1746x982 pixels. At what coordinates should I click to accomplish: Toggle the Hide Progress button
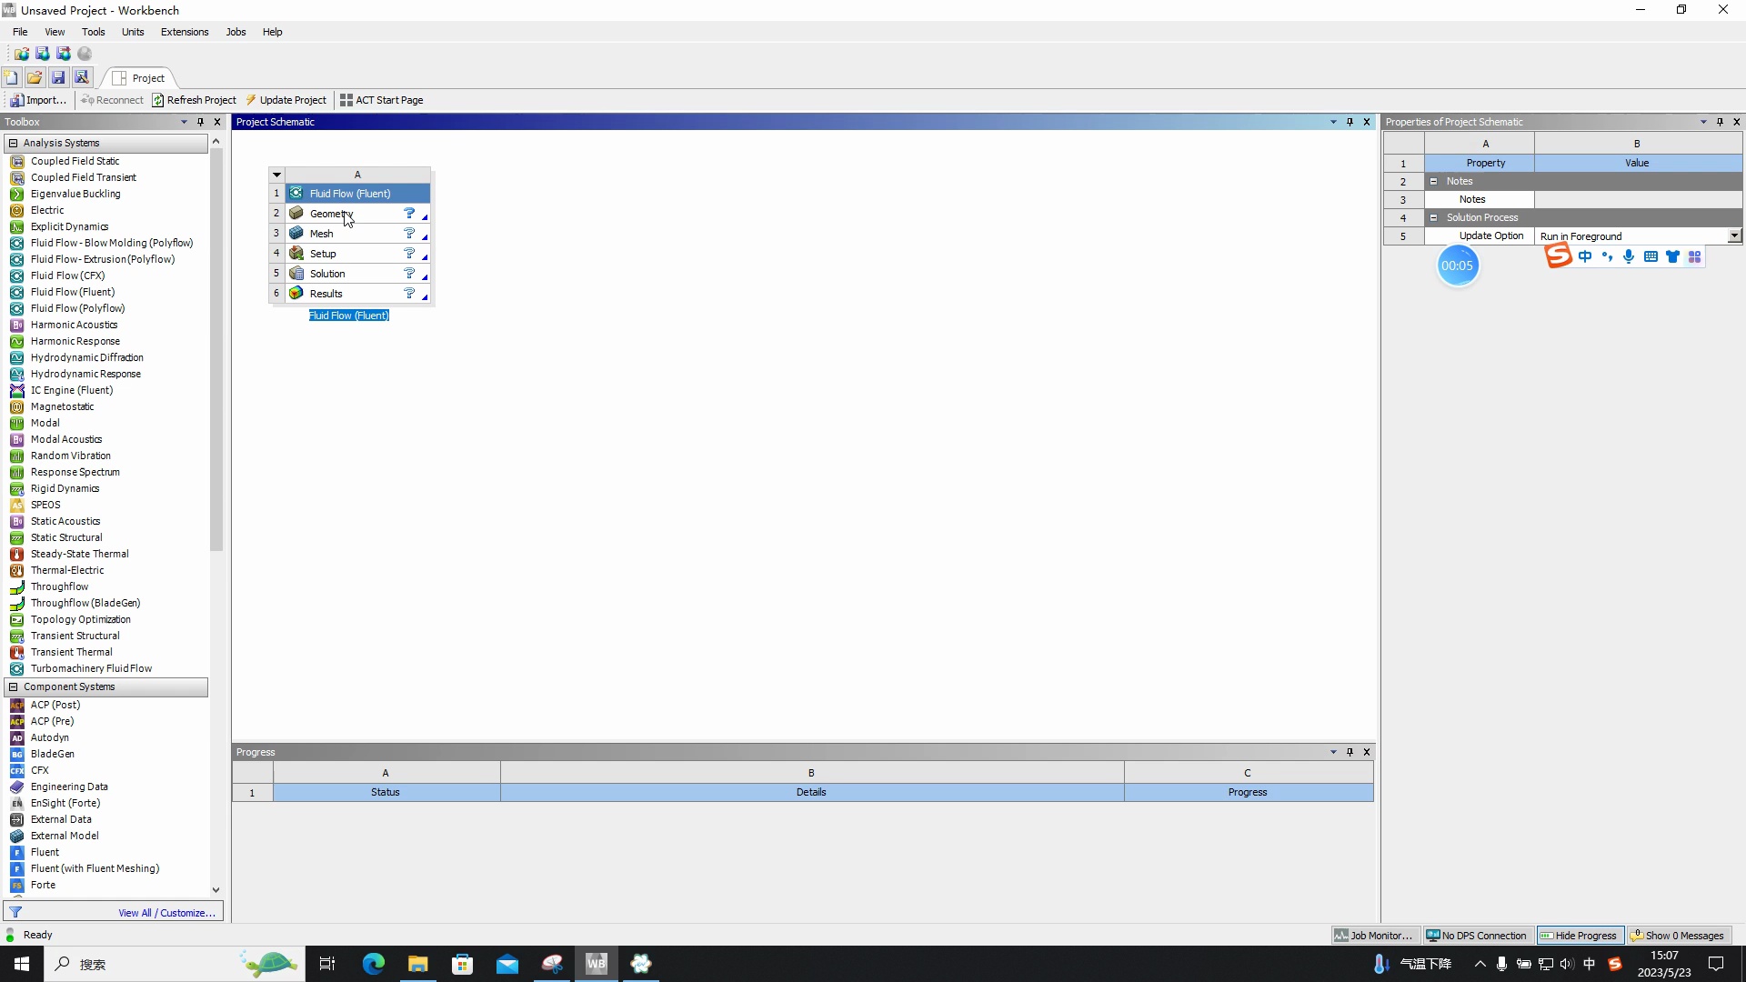point(1579,936)
